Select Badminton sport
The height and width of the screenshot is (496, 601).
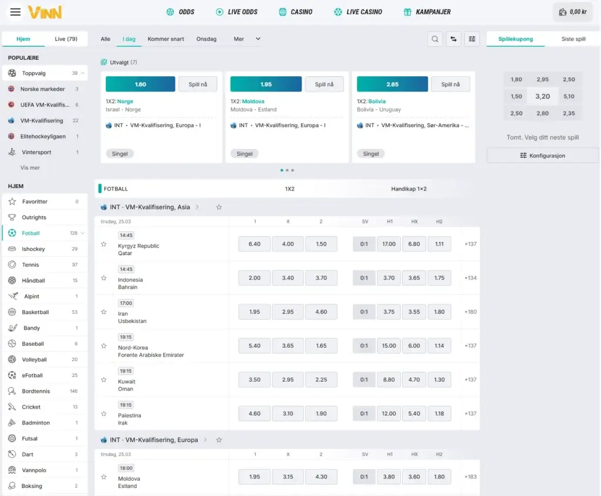(45, 423)
